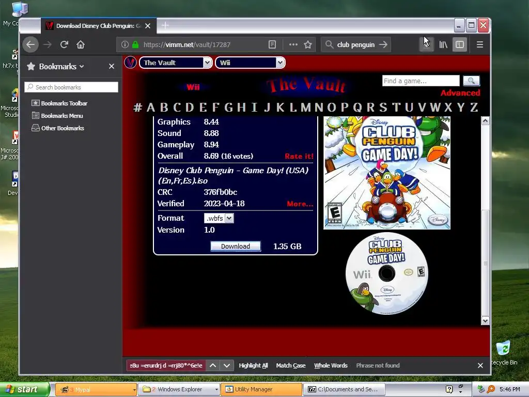The height and width of the screenshot is (397, 529).
Task: Toggle Match Case in find bar
Action: 290,365
